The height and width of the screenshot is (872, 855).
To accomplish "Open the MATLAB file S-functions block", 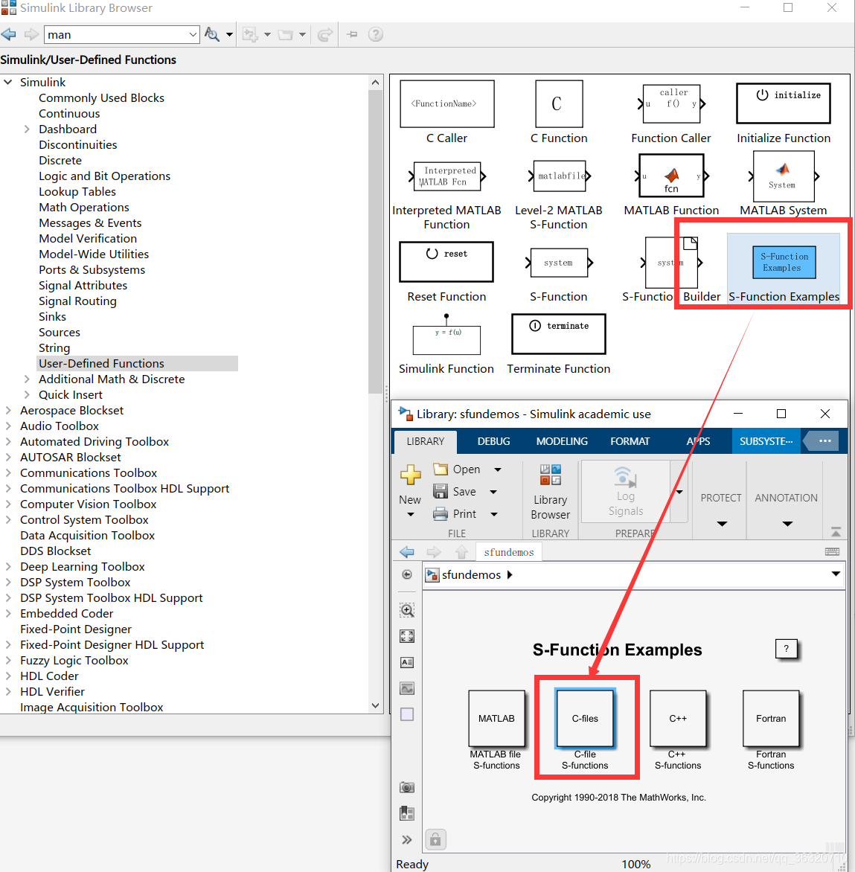I will (497, 719).
